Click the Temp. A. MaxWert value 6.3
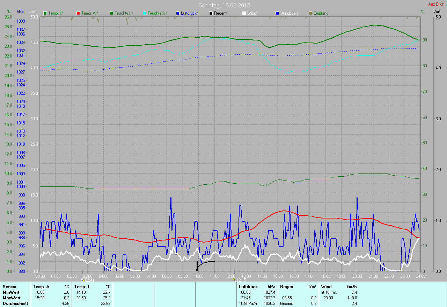This screenshot has width=447, height=307. (66, 298)
